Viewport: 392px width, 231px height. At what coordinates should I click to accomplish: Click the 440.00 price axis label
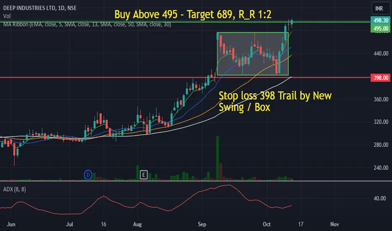381,53
